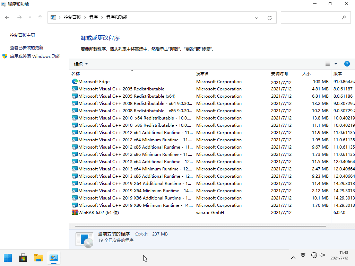355x266 pixels.
Task: Select Visual C++ 2012 x86 Additional Runtime
Action: 212,147
